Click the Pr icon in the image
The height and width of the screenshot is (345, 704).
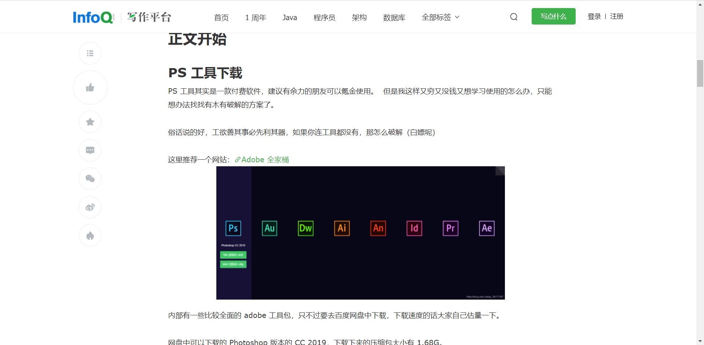tap(451, 228)
